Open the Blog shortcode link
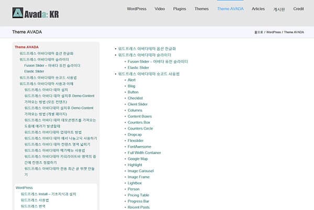 pos(131,86)
